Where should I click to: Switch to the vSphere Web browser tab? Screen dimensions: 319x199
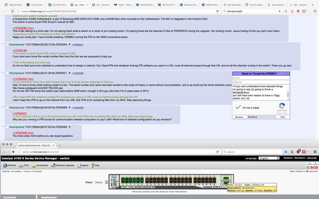click(x=13, y=5)
